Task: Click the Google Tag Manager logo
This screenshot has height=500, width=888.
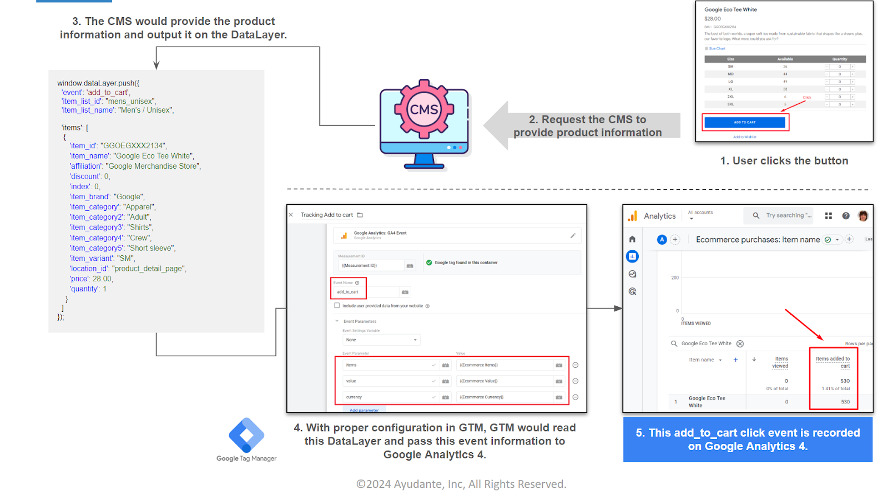Action: 246,440
